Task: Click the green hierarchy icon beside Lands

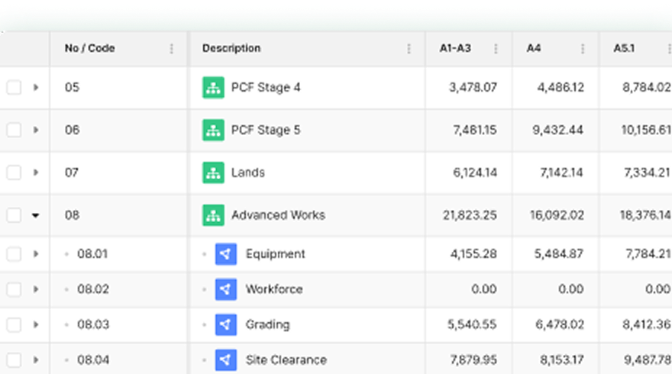Action: pyautogui.click(x=213, y=172)
